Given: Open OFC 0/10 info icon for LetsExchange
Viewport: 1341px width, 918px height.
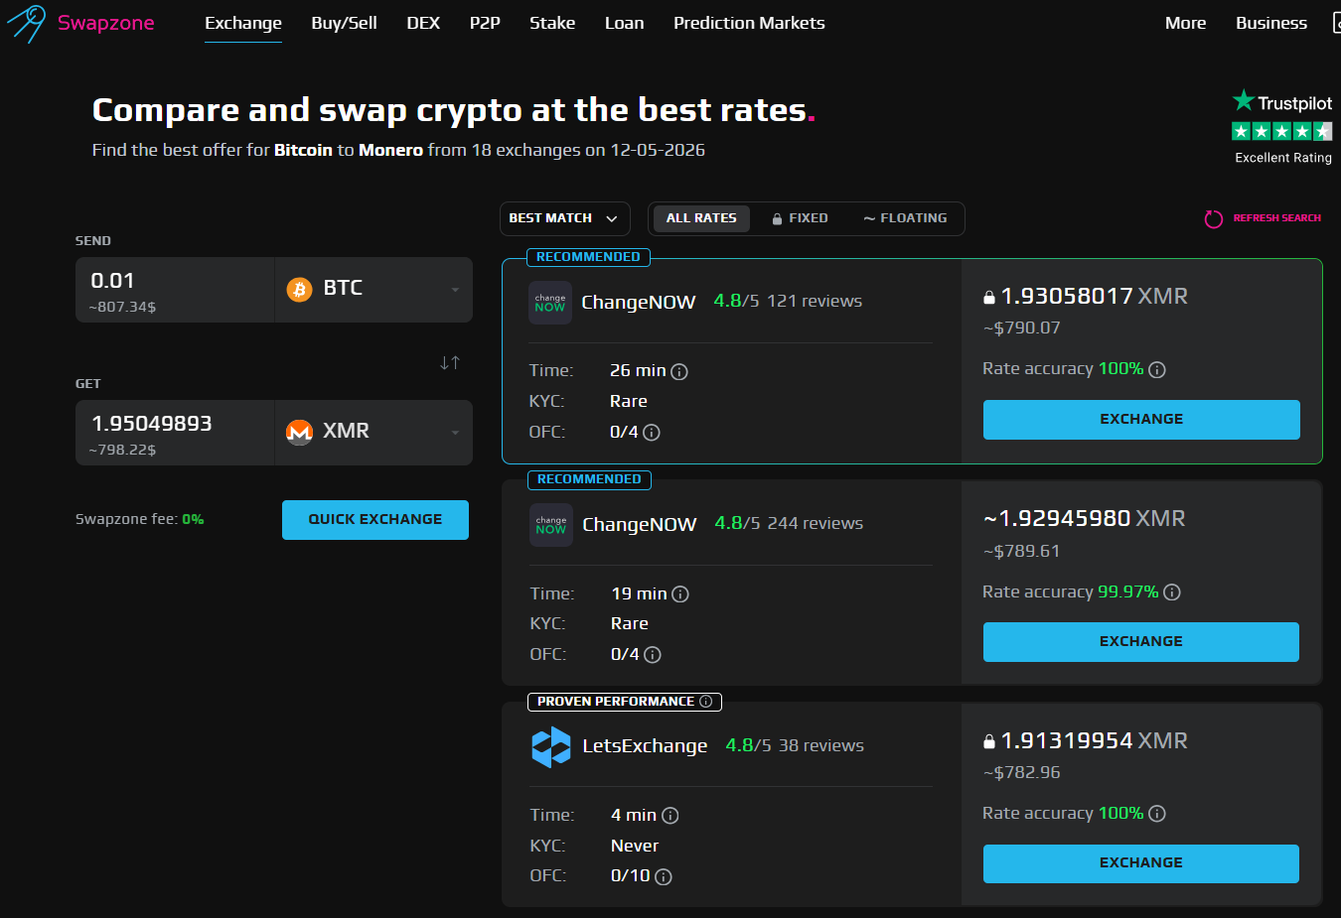Looking at the screenshot, I should (x=664, y=877).
